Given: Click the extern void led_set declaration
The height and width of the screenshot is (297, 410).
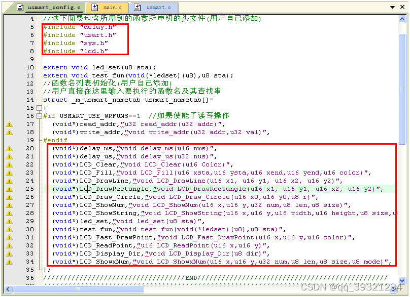Looking at the screenshot, I should [99, 67].
